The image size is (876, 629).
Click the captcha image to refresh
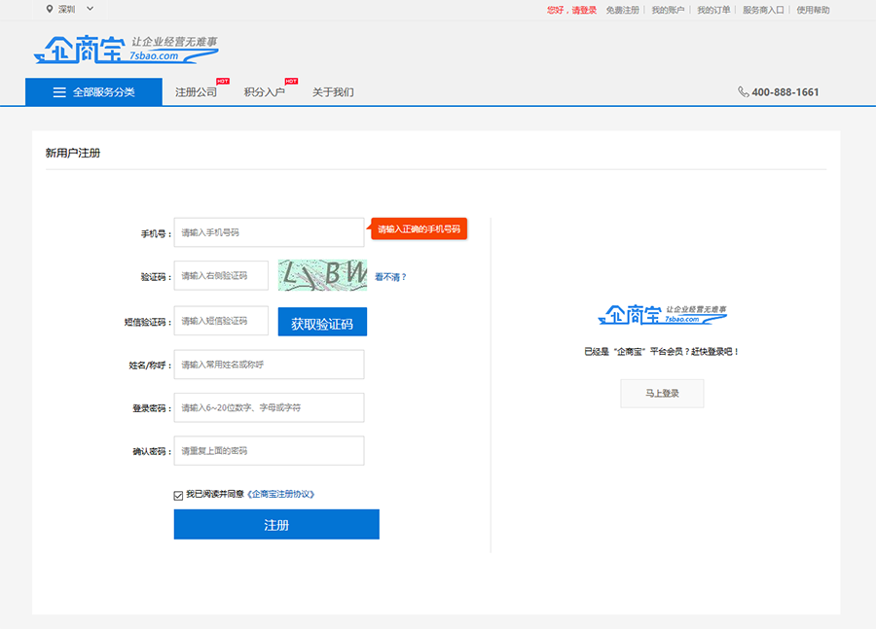(x=322, y=275)
